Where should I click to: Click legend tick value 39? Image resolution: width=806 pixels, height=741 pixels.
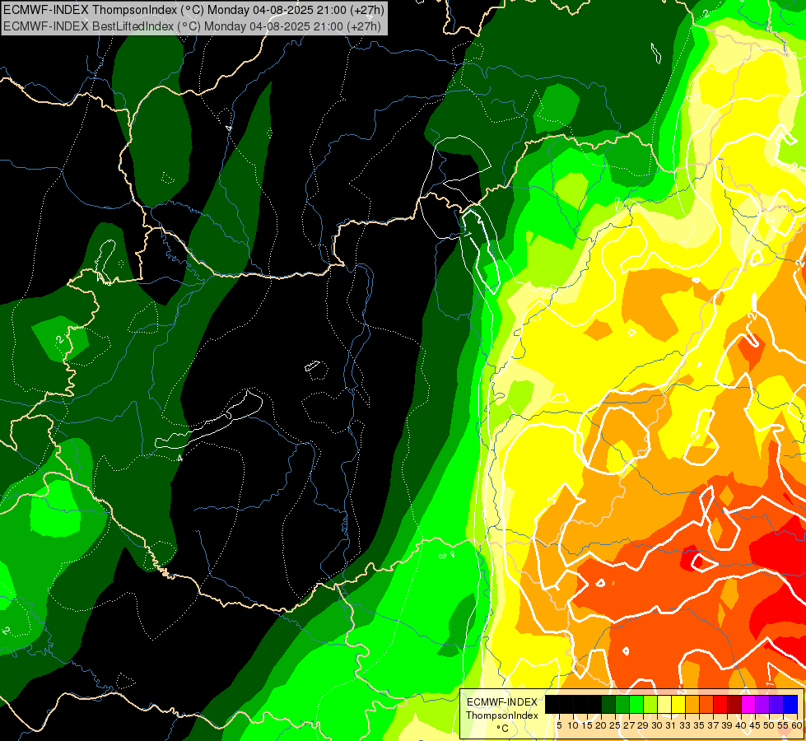point(727,725)
